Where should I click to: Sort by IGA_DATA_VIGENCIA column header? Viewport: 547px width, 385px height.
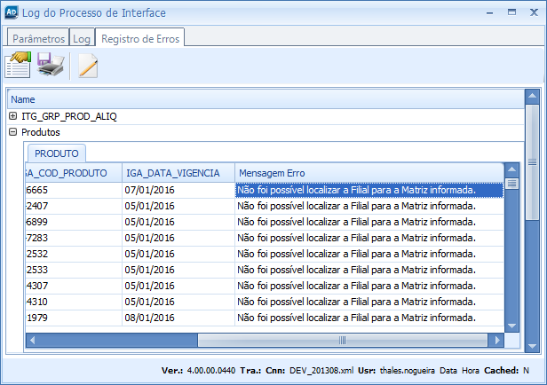coord(178,173)
